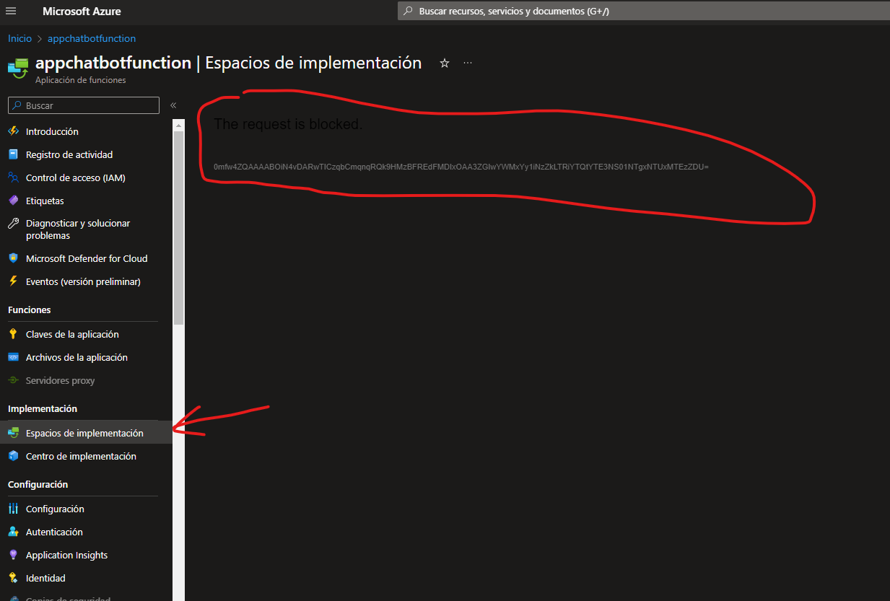Click the Implementación section header
This screenshot has width=890, height=601.
pos(43,408)
